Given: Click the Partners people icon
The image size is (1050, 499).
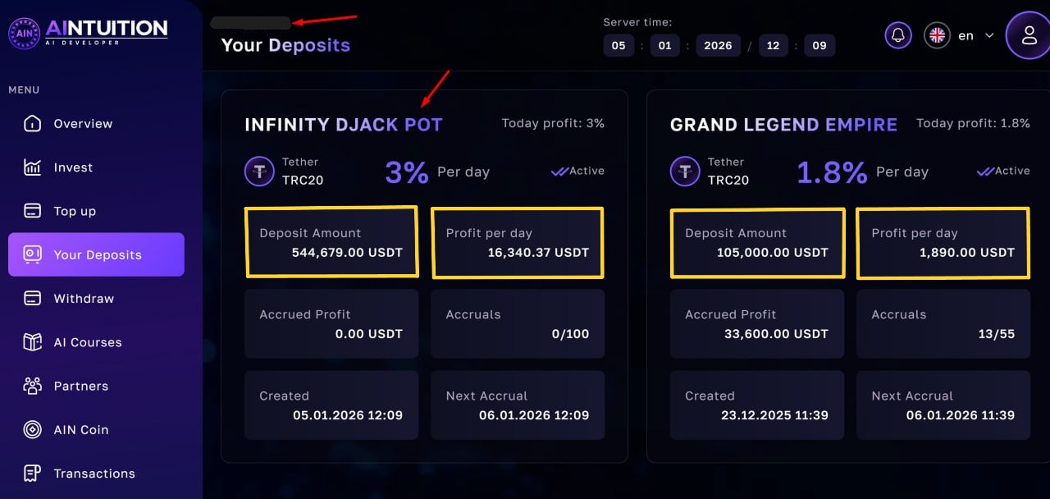Looking at the screenshot, I should tap(32, 386).
